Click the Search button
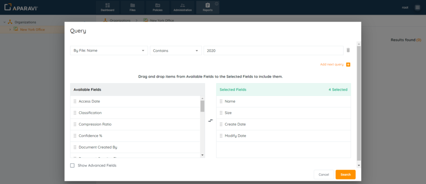 coord(345,174)
